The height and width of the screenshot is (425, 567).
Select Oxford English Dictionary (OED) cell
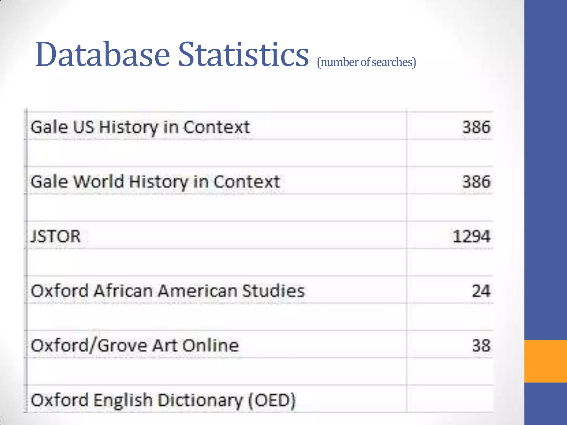click(163, 400)
